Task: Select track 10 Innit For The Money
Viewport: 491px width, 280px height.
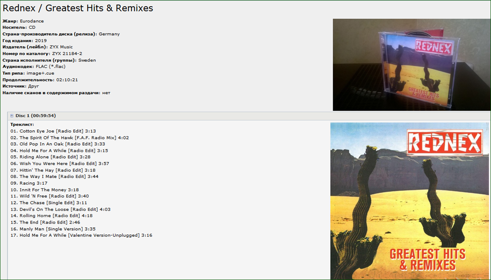Action: click(45, 190)
